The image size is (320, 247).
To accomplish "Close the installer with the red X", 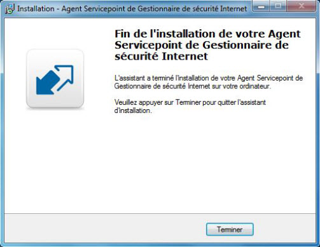I will click(301, 6).
